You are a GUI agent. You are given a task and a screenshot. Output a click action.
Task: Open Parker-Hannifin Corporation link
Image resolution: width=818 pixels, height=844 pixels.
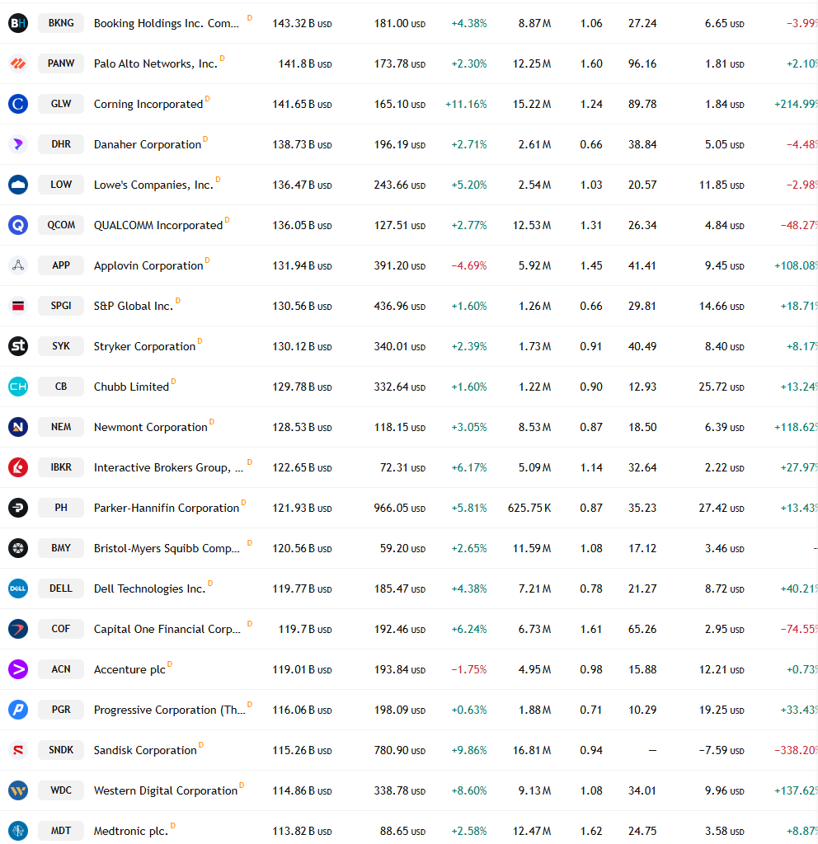[167, 508]
